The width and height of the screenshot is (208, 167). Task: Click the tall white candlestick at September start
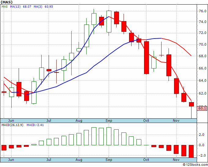109,21
